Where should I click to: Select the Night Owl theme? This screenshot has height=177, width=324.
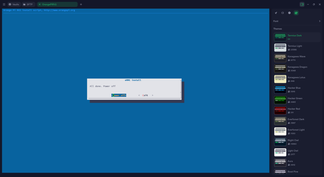click(280, 142)
